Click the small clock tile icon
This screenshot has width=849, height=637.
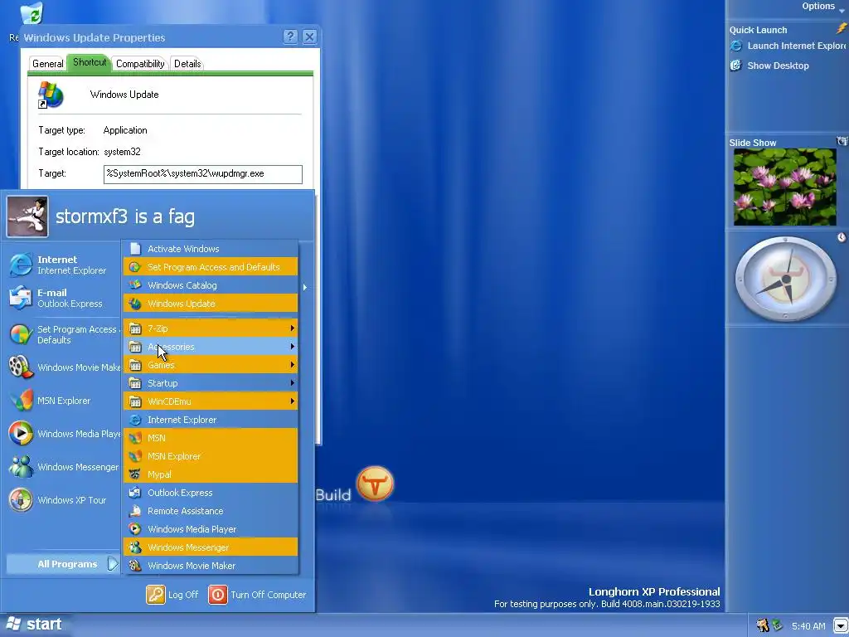(x=842, y=237)
